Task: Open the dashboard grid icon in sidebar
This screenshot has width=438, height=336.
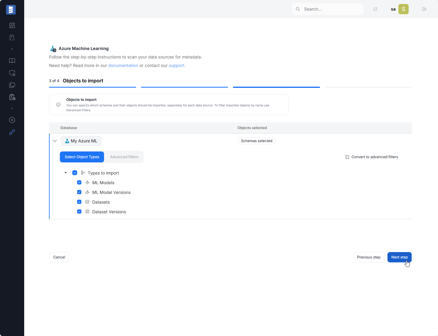Action: 12,25
